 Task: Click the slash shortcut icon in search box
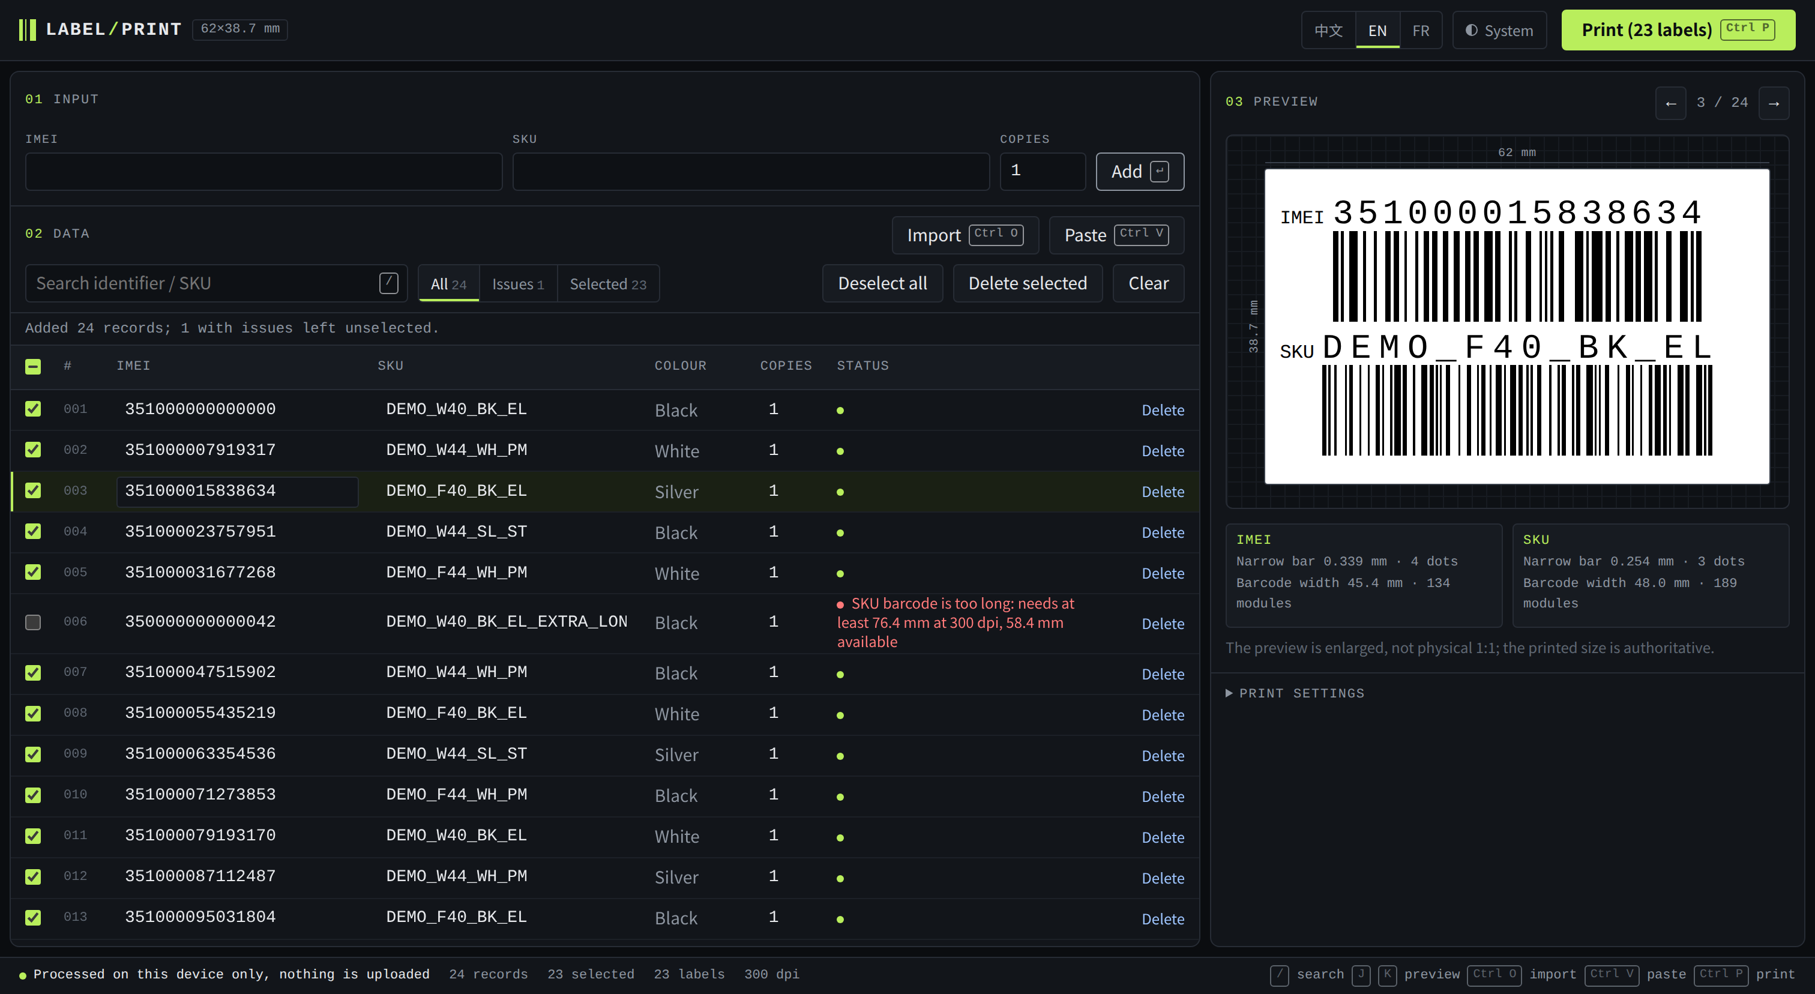(x=388, y=283)
